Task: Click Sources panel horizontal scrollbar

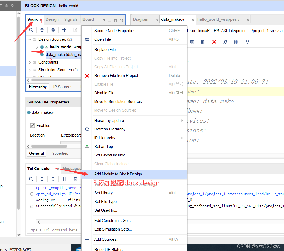Action: 56,80
